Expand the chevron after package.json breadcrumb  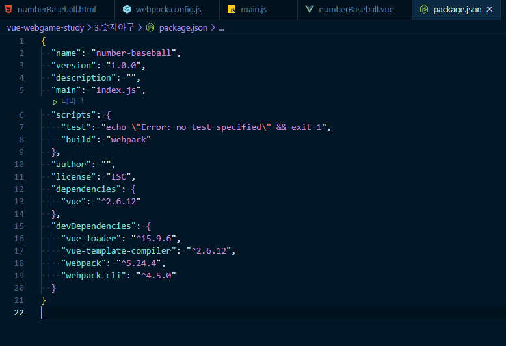pos(213,28)
